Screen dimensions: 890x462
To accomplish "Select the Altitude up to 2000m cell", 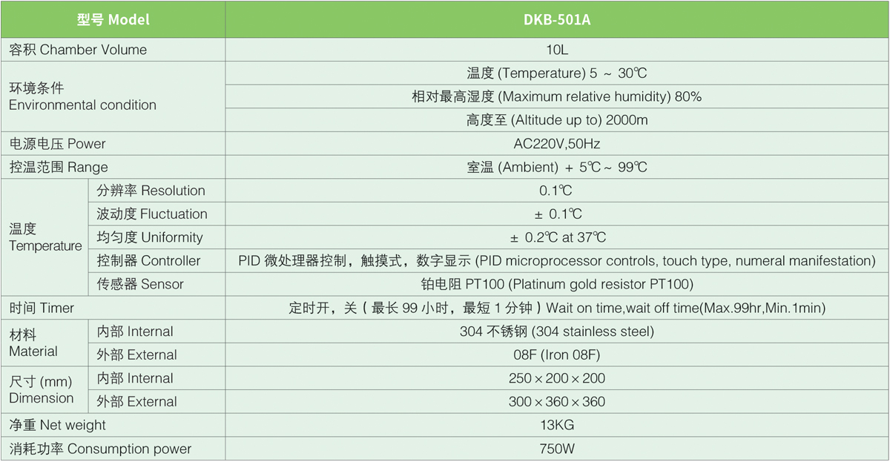I will pyautogui.click(x=556, y=120).
